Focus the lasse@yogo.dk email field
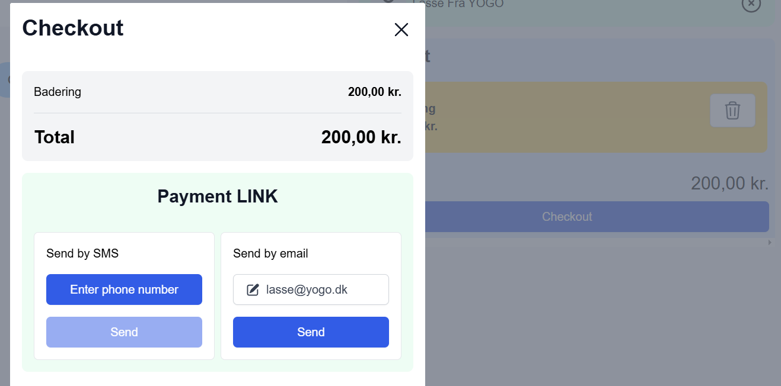The width and height of the screenshot is (781, 386). (320, 289)
